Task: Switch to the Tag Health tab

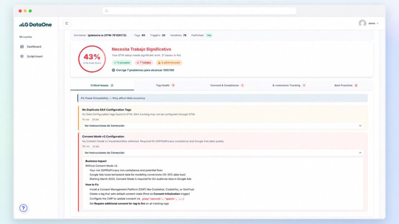Action: click(x=165, y=85)
